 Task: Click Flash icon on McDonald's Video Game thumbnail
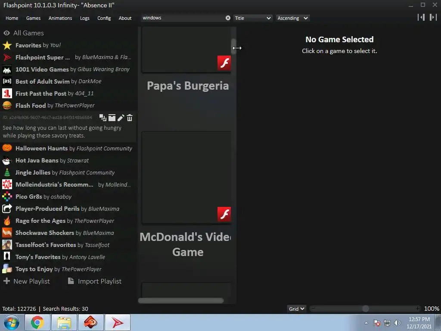(x=224, y=214)
